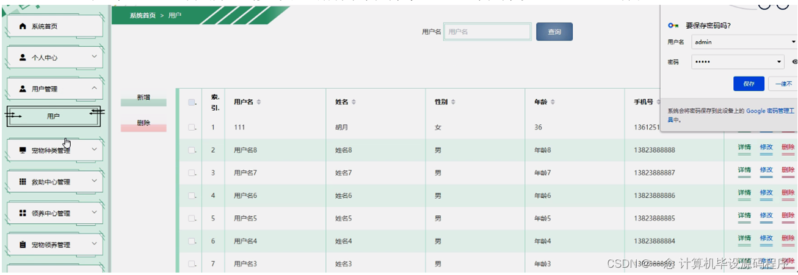Expand the 救助中心管理 menu chevron
798x275 pixels.
tap(94, 181)
